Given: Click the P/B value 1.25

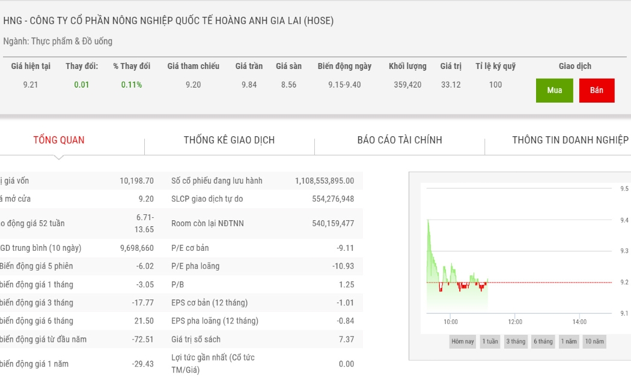Looking at the screenshot, I should coord(347,284).
